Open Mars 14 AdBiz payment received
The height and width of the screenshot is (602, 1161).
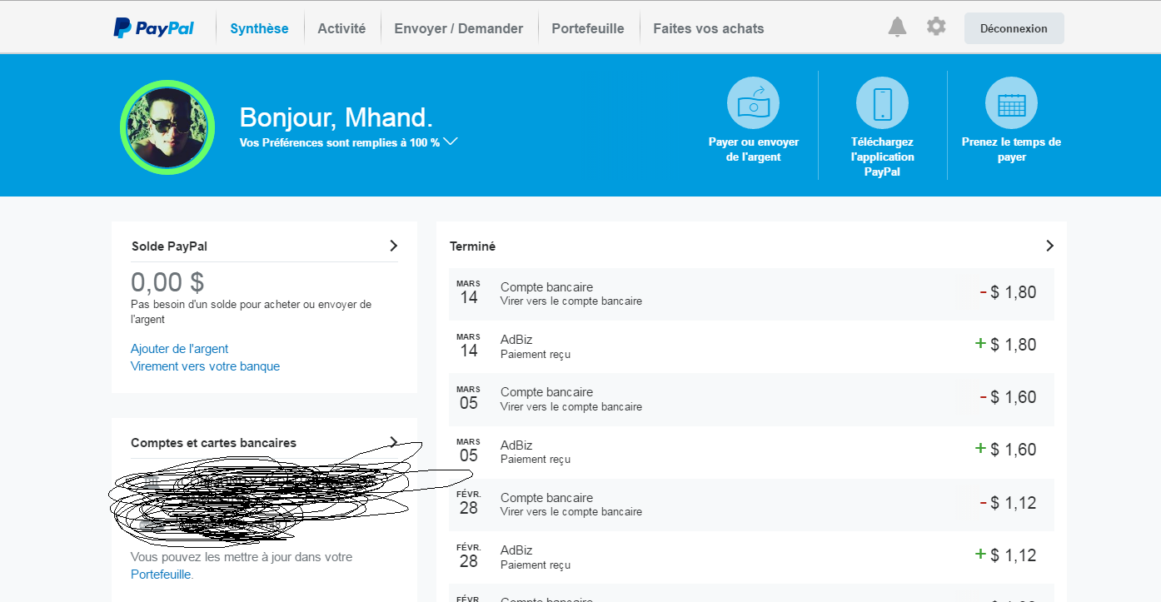coord(751,346)
